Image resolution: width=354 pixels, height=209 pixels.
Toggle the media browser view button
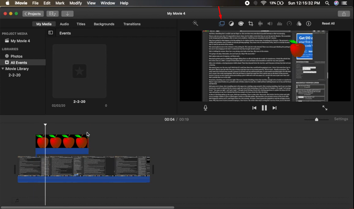pos(52,14)
